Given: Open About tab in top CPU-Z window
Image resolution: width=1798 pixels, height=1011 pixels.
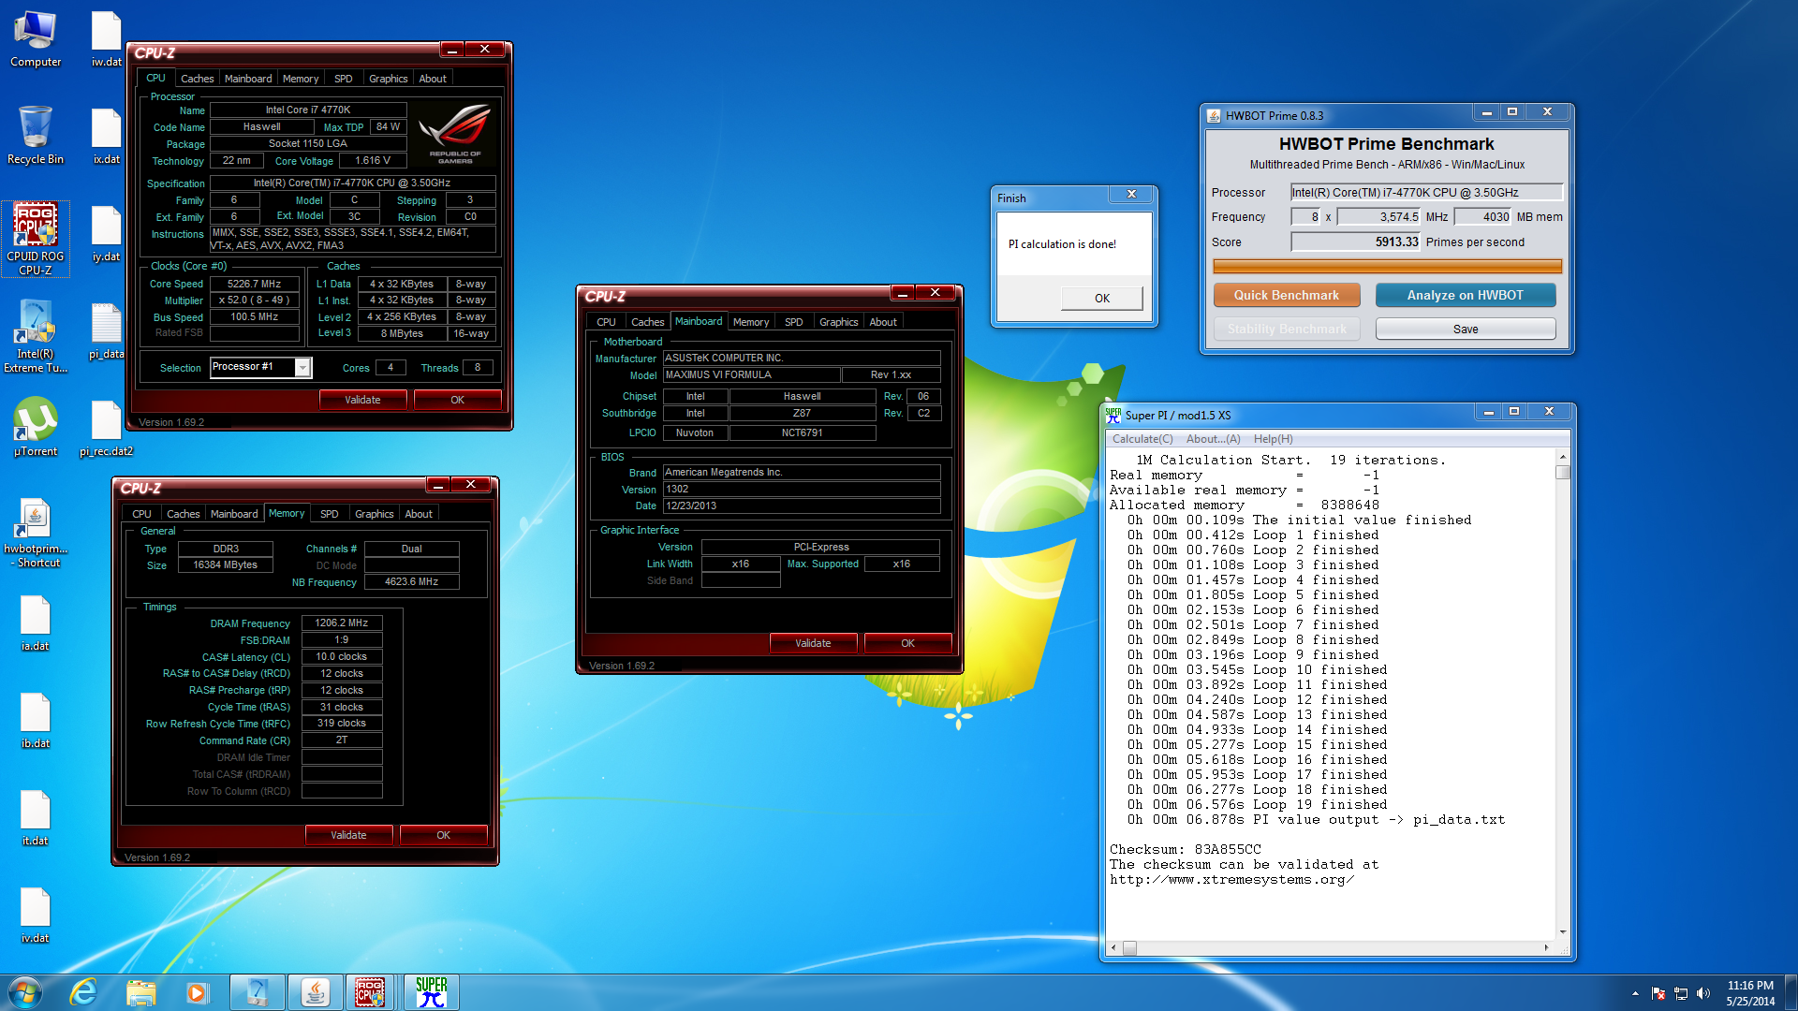Looking at the screenshot, I should pos(433,79).
